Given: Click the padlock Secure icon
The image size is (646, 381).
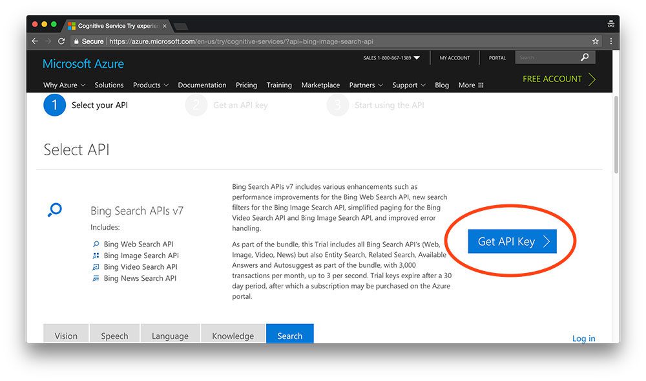Looking at the screenshot, I should tap(76, 41).
